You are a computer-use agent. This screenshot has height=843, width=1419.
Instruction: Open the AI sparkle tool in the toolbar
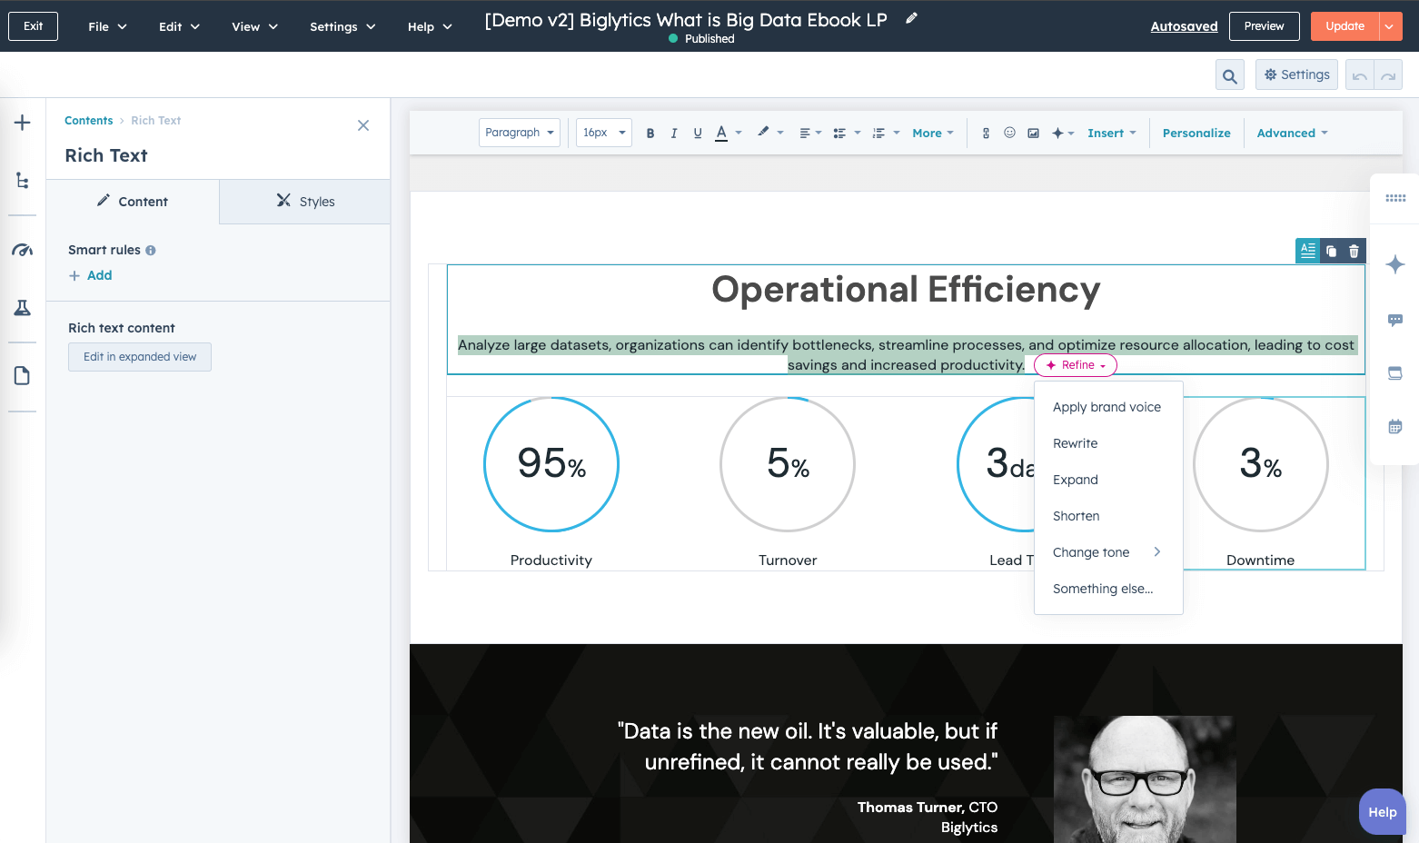pyautogui.click(x=1058, y=133)
